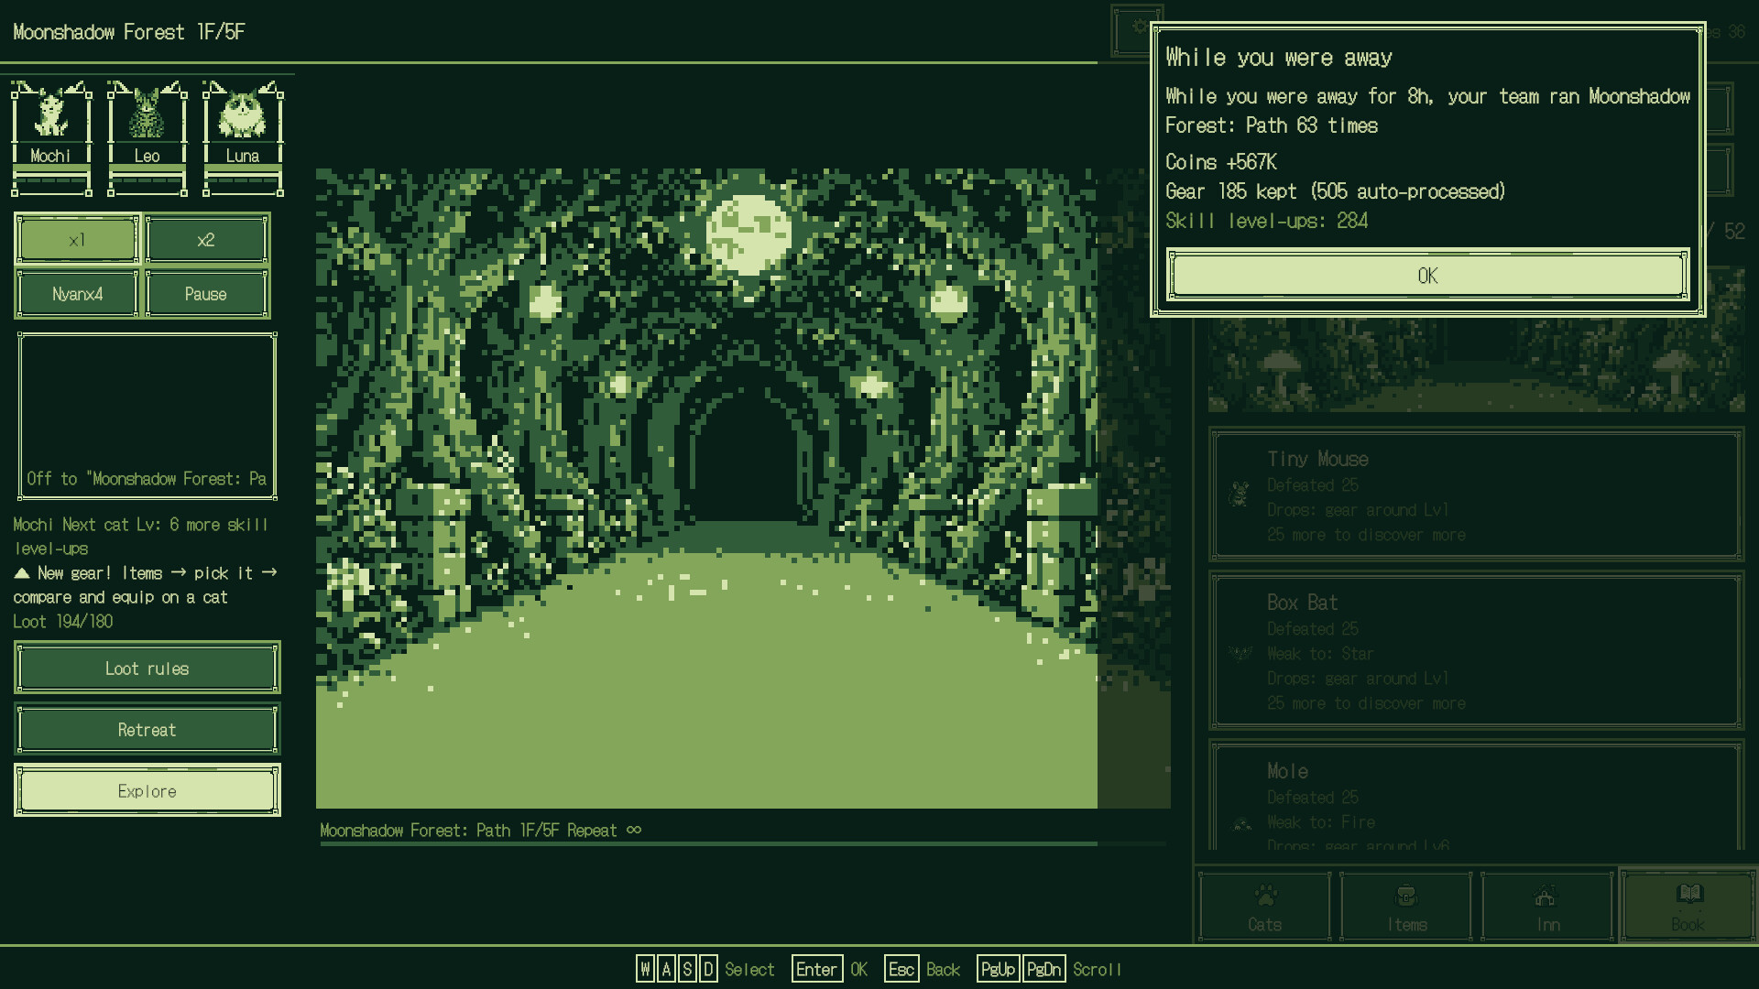Open the Loot rules button
This screenshot has height=989, width=1759.
147,668
